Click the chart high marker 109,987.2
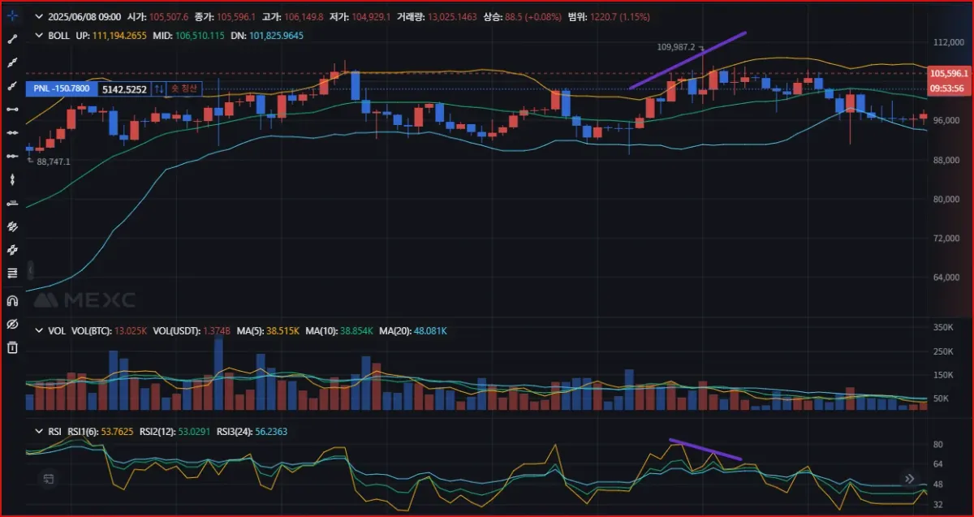The width and height of the screenshot is (974, 517). 675,46
